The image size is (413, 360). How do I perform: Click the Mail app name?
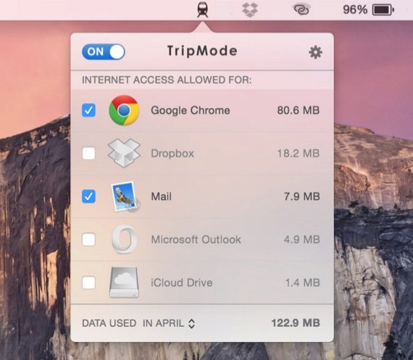click(x=161, y=196)
